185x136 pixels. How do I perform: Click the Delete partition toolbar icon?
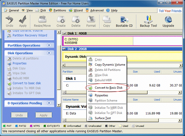(76, 21)
